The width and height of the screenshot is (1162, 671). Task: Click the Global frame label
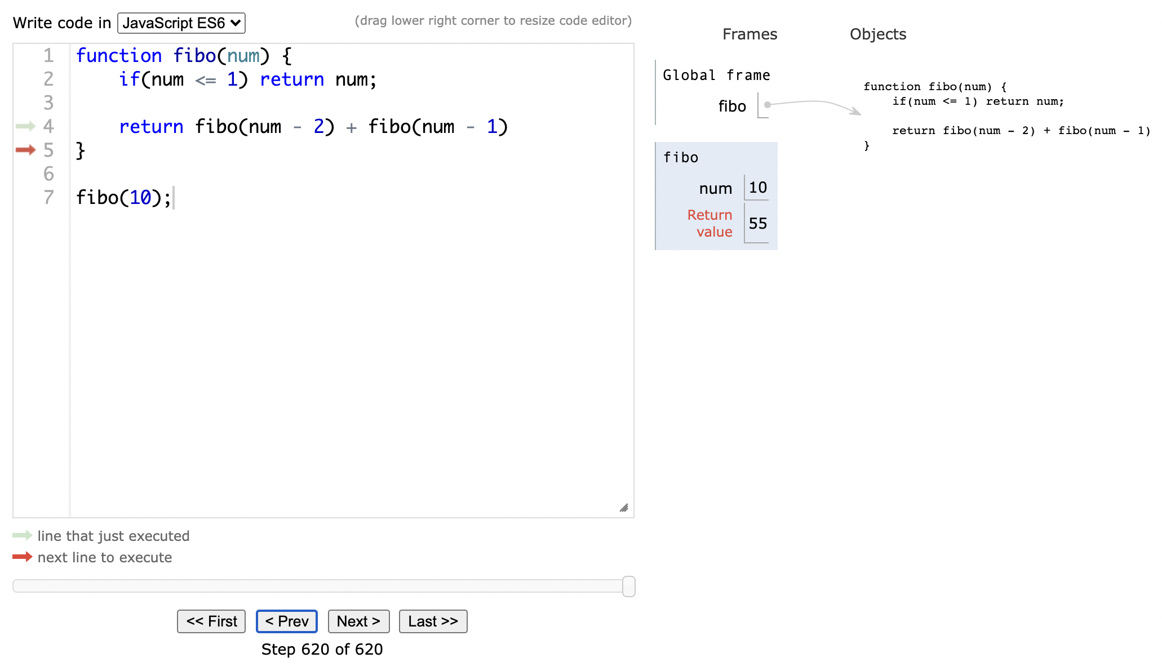(x=716, y=75)
